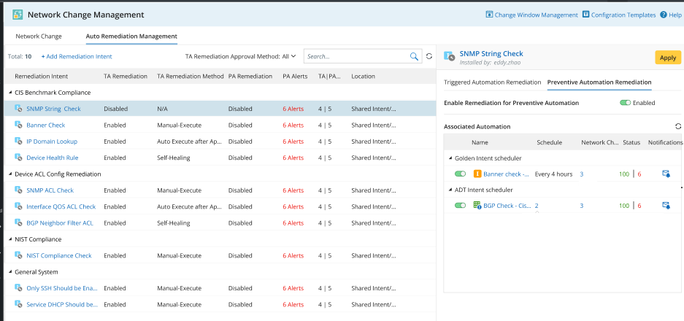
Task: Collapse the CIS Benchmark Compliance group
Action: click(9, 93)
